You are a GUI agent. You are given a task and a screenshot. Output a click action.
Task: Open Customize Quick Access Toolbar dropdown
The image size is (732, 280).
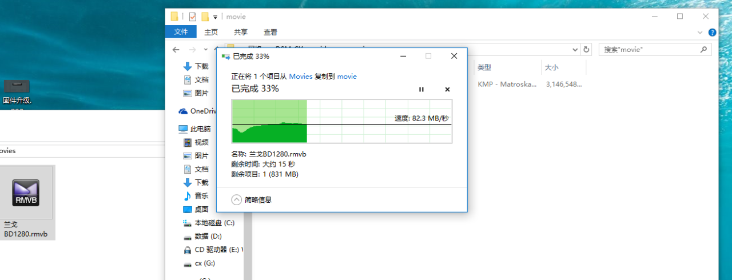(216, 17)
